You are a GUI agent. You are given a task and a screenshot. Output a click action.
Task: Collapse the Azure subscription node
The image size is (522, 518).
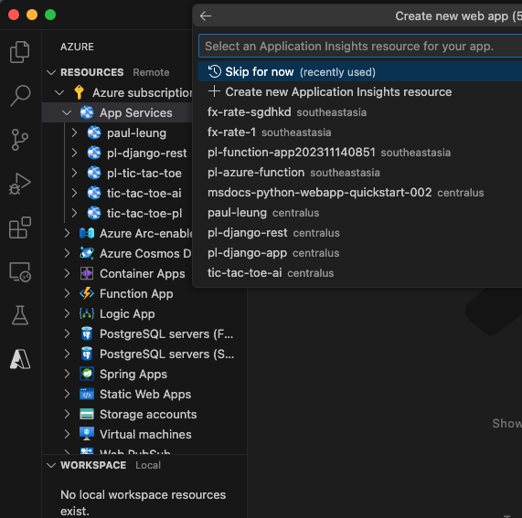[59, 92]
